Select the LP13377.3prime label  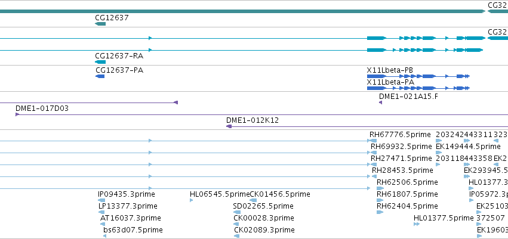pyautogui.click(x=128, y=206)
